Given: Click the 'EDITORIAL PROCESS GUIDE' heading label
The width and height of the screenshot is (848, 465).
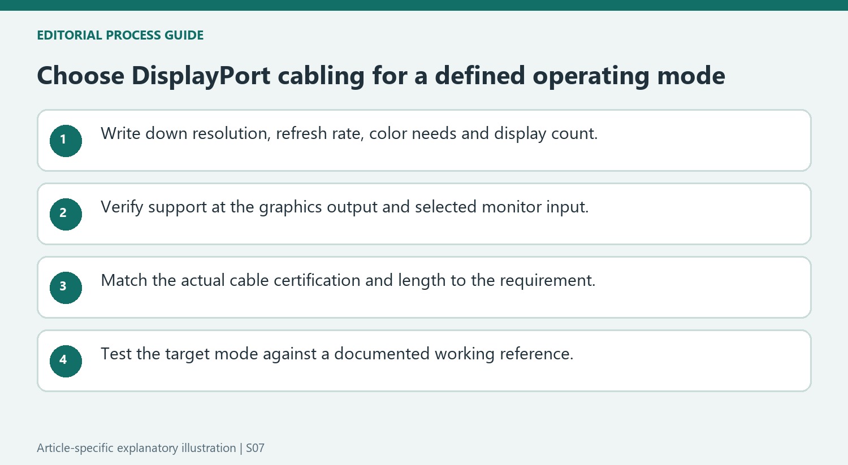Looking at the screenshot, I should pyautogui.click(x=120, y=35).
